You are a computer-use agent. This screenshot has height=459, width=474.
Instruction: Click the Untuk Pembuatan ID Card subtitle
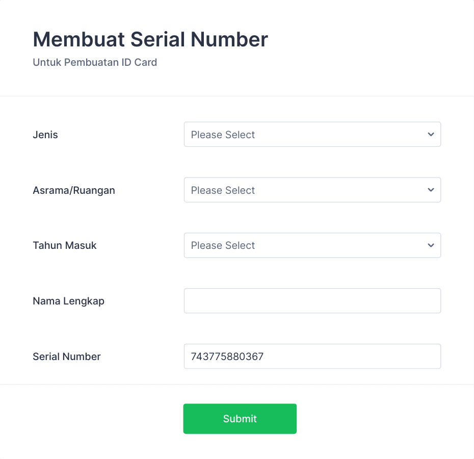[95, 62]
